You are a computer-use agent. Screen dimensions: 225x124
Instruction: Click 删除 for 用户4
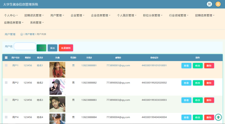[x=209, y=117]
